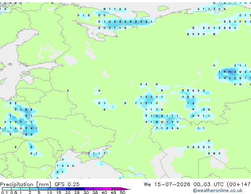Select the 10–15 mm legend color box
This screenshot has width=251, height=194.
(x=52, y=189)
